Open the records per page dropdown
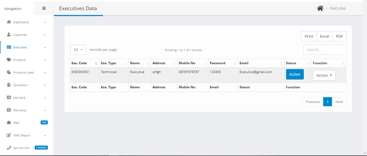The height and width of the screenshot is (156, 367). click(78, 50)
